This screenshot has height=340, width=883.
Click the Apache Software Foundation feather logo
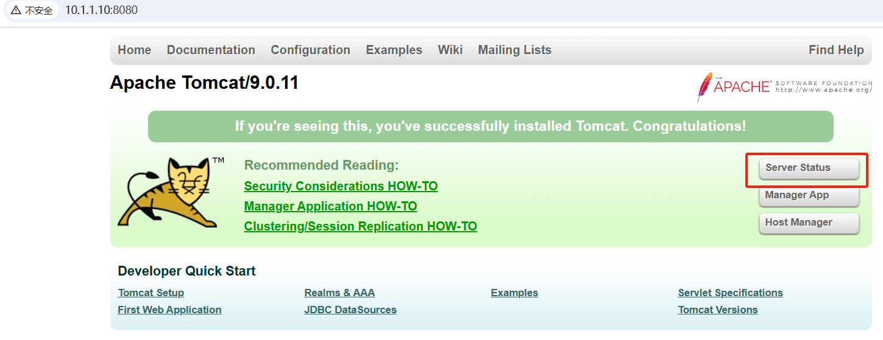point(785,87)
